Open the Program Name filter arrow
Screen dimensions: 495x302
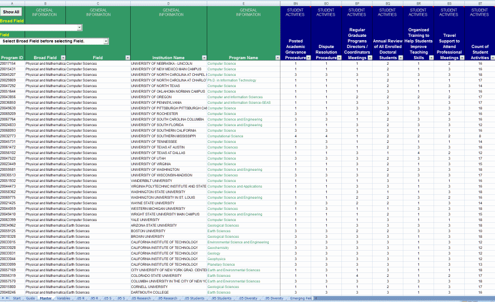click(x=278, y=57)
